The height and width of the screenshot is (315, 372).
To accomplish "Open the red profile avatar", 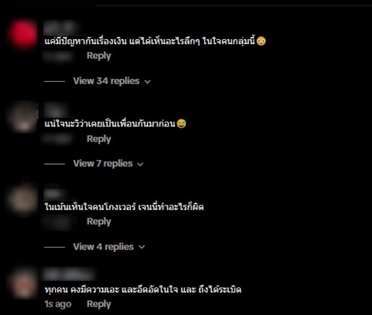I will 22,35.
